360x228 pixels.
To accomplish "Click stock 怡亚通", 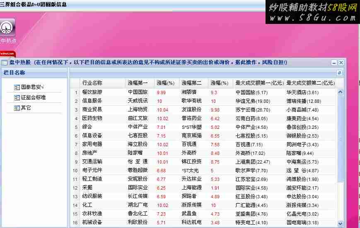I will pyautogui.click(x=138, y=161).
